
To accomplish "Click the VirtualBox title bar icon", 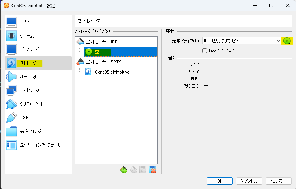I will click(6, 5).
